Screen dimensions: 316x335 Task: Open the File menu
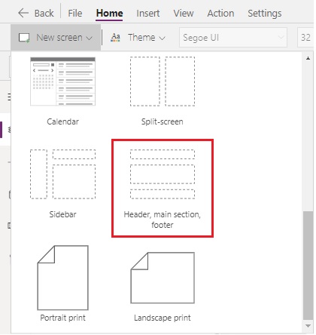pyautogui.click(x=75, y=13)
